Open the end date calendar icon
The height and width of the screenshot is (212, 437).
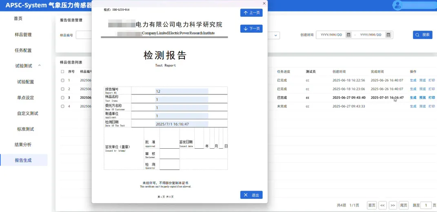coord(388,35)
